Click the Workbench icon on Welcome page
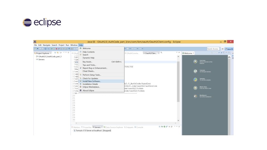 [x=195, y=96]
